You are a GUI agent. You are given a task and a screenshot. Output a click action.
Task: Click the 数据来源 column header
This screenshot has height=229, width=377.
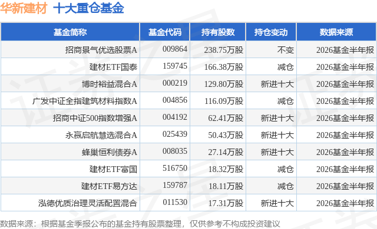point(336,32)
